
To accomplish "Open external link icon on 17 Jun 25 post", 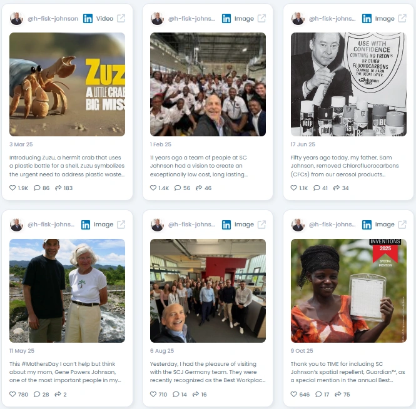I will (402, 18).
